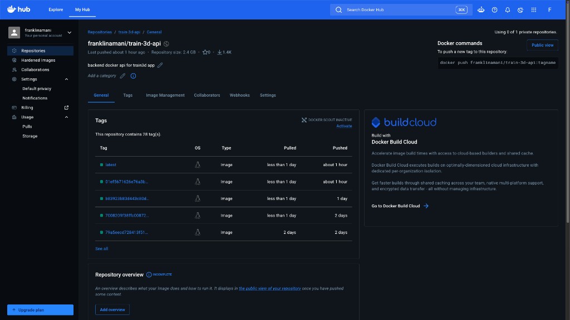Click Add a category text
The image size is (570, 320).
(x=102, y=76)
